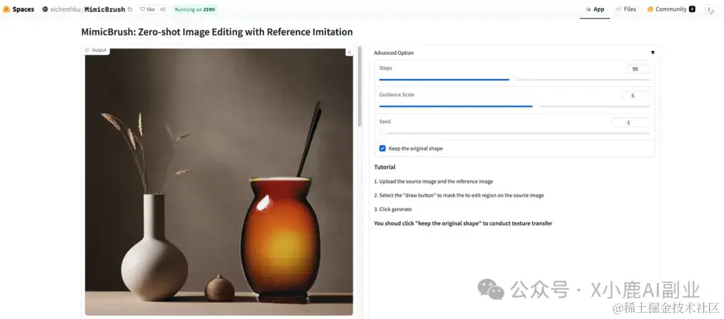
Task: Open the three-dot more options menu
Action: click(x=709, y=9)
